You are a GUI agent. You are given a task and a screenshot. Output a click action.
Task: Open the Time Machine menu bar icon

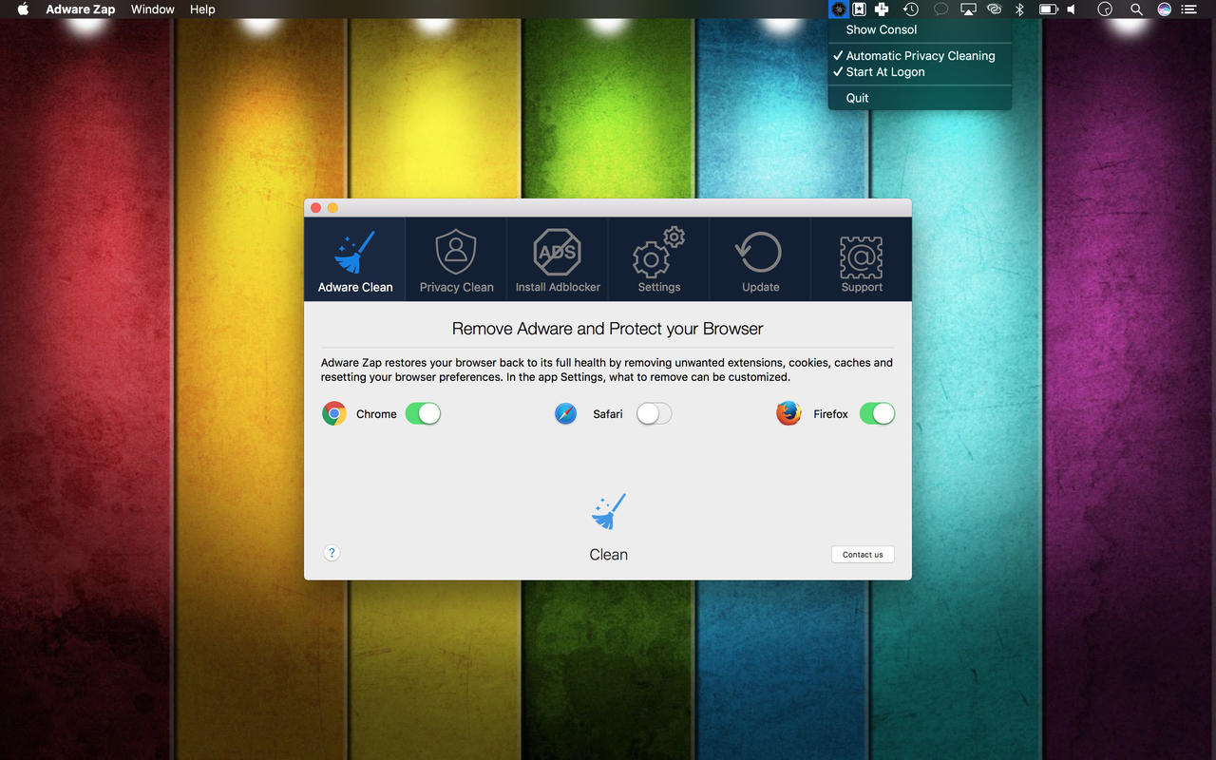pyautogui.click(x=910, y=9)
